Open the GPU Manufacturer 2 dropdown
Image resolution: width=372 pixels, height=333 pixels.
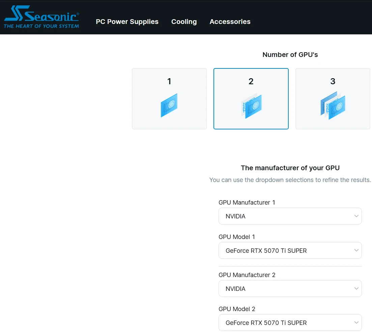coord(290,289)
